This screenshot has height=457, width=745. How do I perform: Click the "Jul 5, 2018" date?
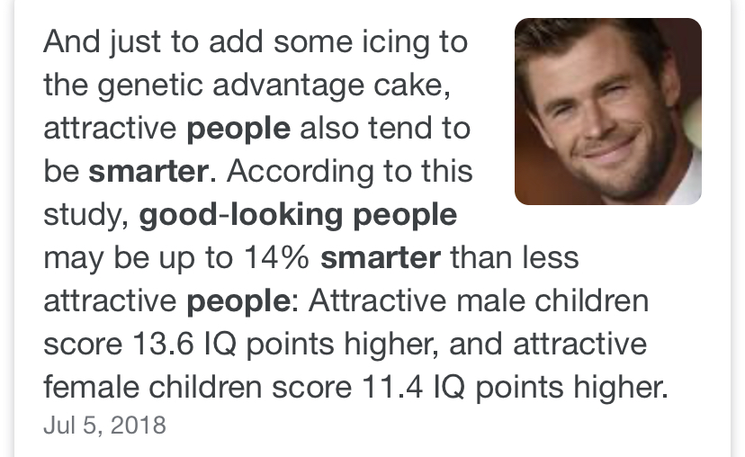104,425
